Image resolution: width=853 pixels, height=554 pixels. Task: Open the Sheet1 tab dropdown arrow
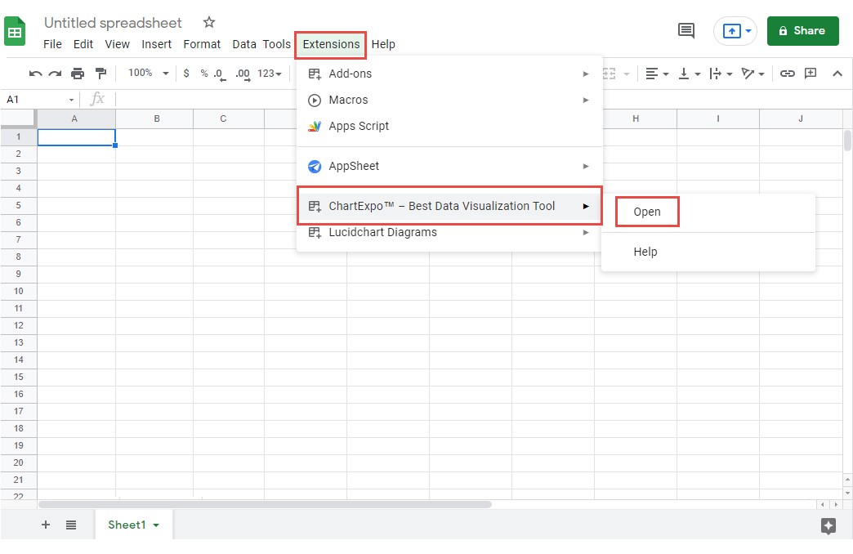tap(156, 525)
